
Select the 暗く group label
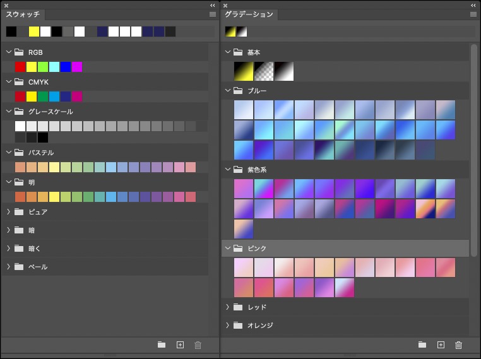click(34, 249)
